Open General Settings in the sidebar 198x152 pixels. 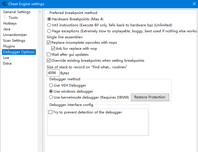click(17, 12)
